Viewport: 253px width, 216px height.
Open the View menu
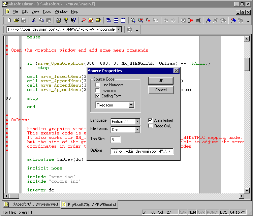click(x=35, y=11)
